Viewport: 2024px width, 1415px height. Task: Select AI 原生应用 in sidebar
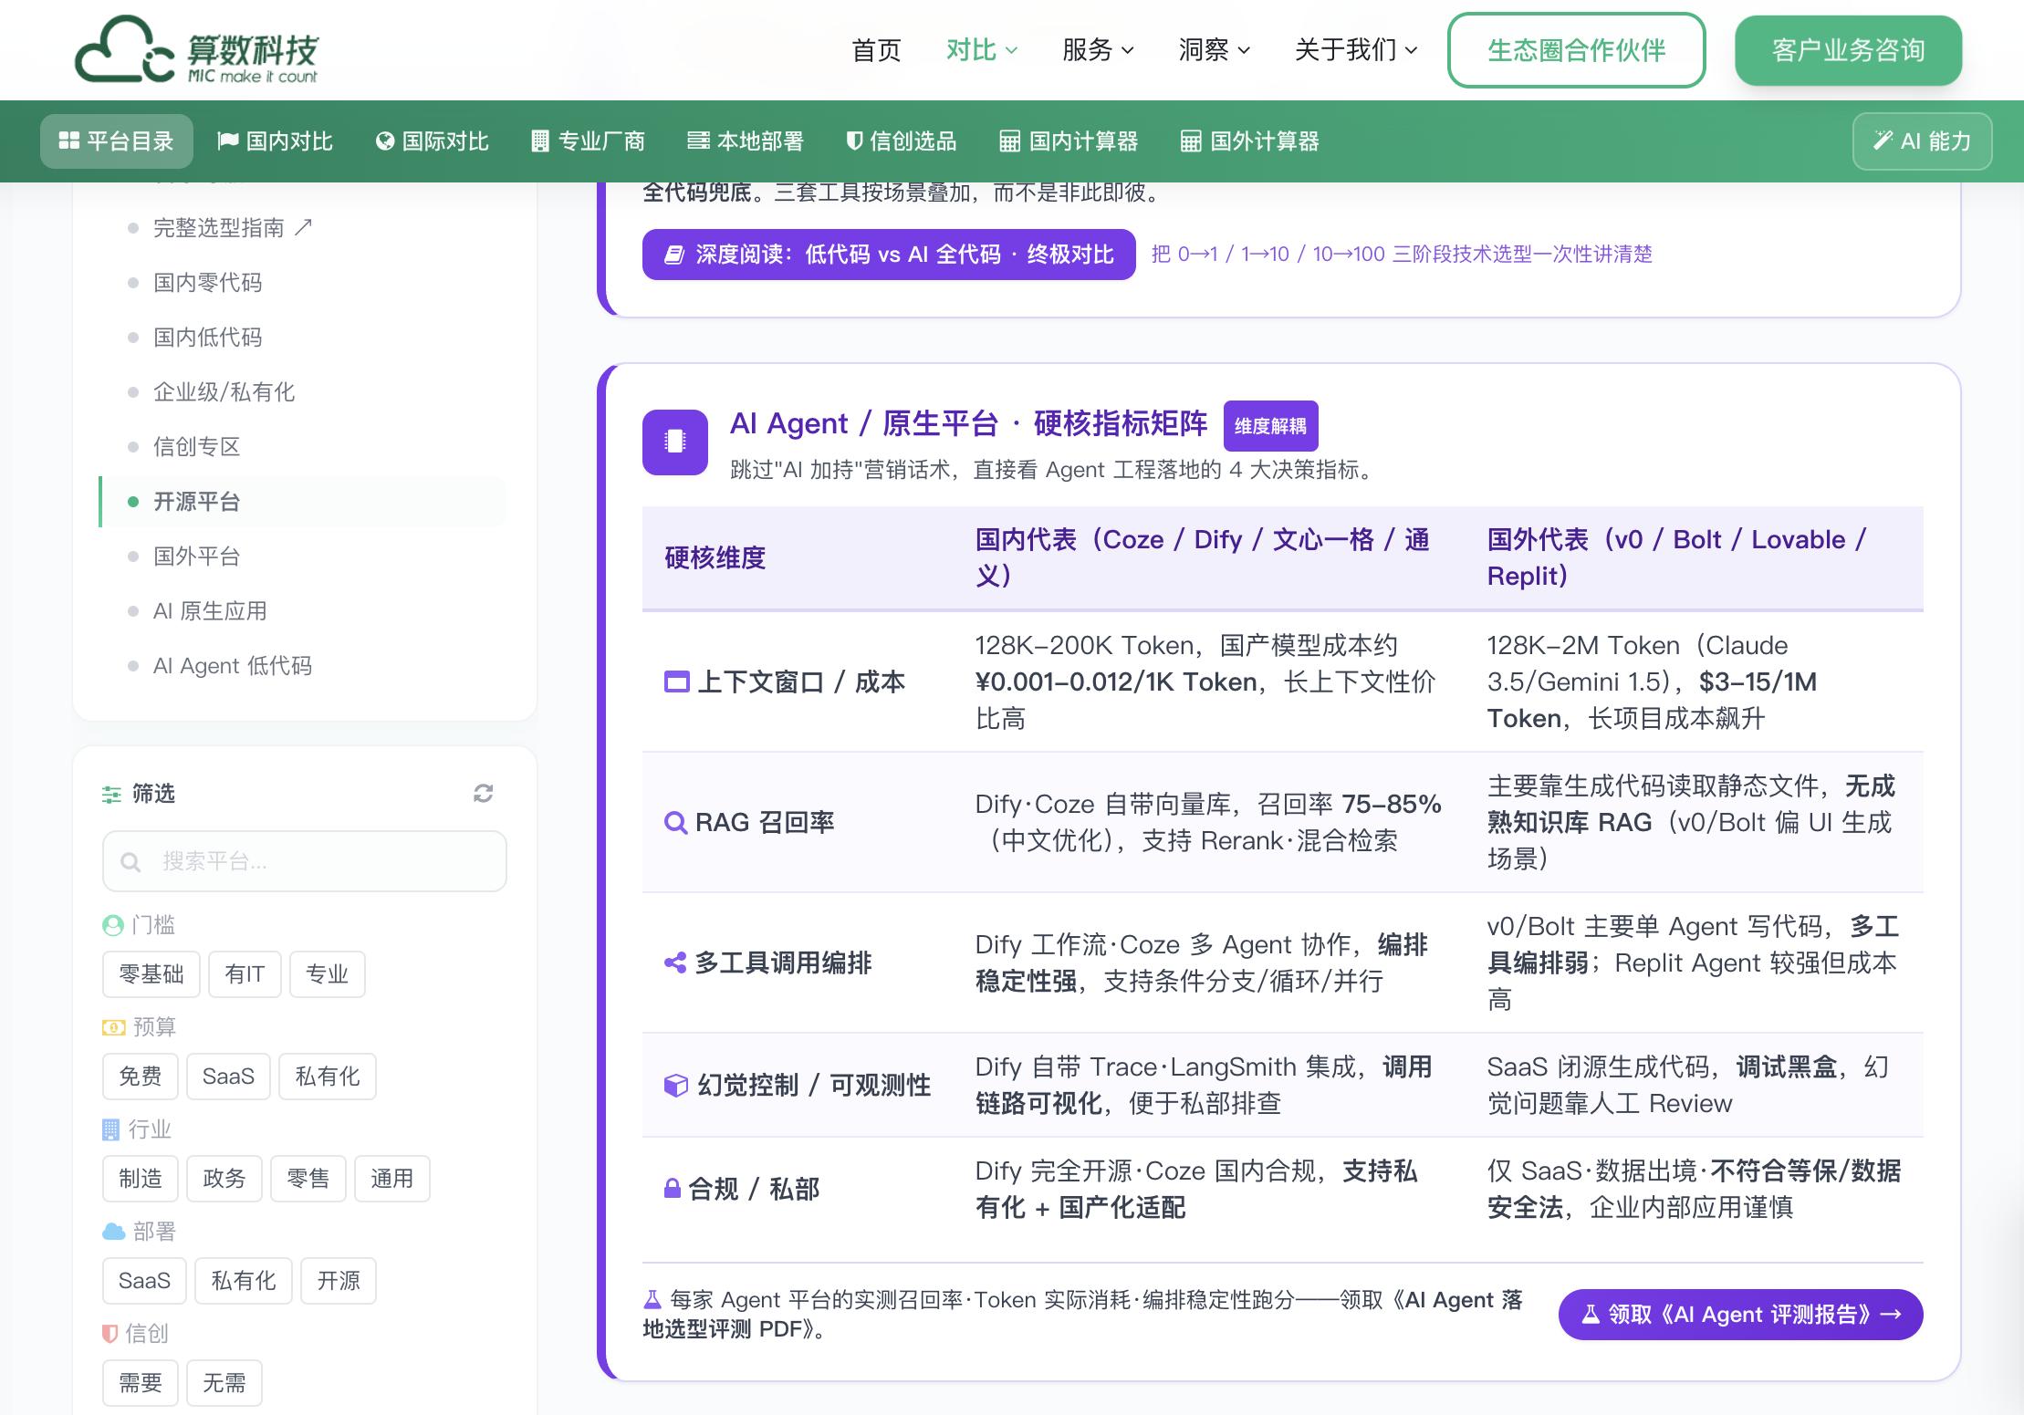[x=211, y=611]
